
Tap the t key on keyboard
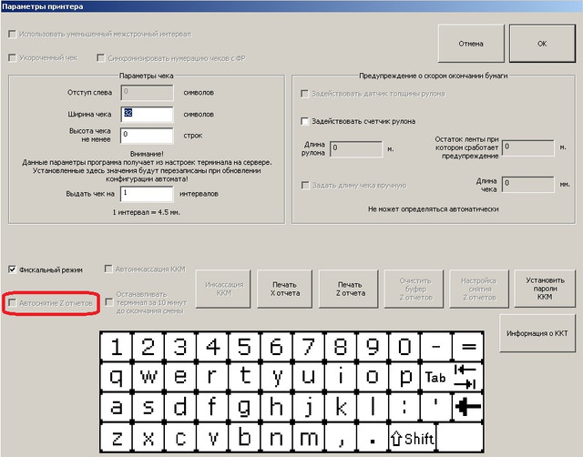(244, 377)
